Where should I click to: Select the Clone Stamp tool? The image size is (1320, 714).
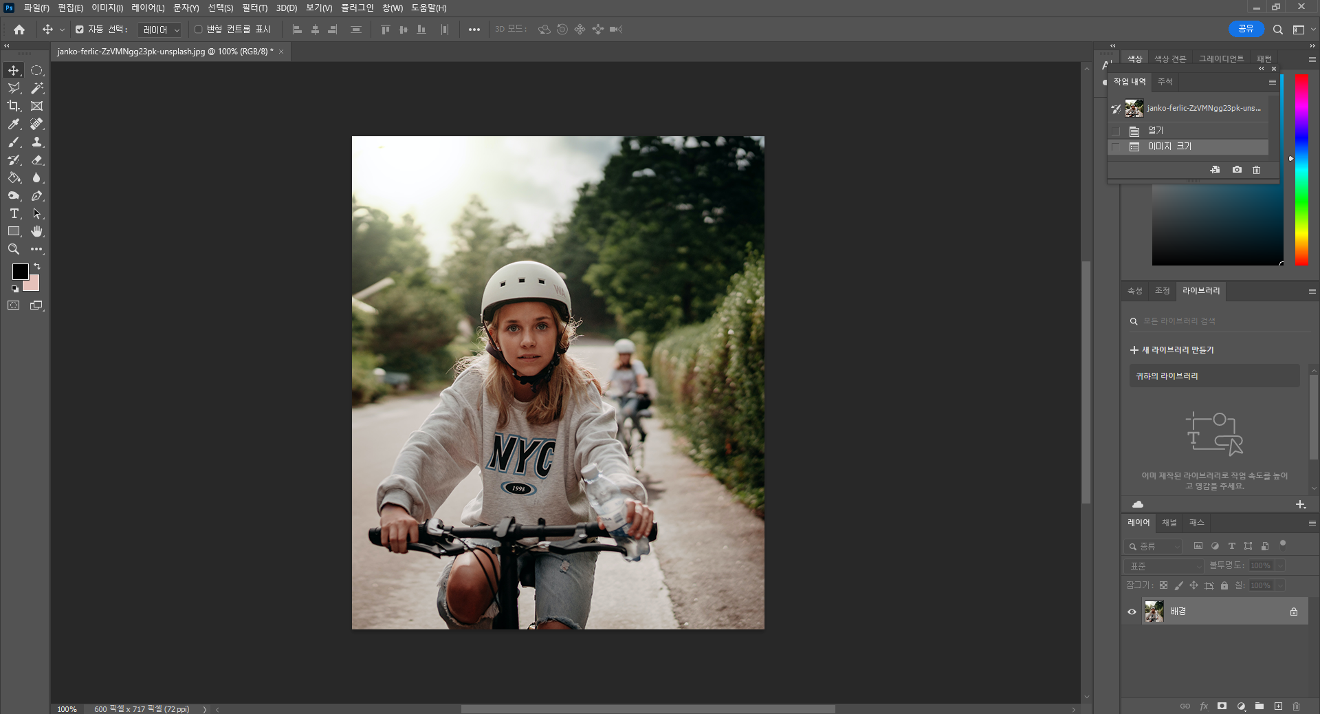tap(37, 142)
